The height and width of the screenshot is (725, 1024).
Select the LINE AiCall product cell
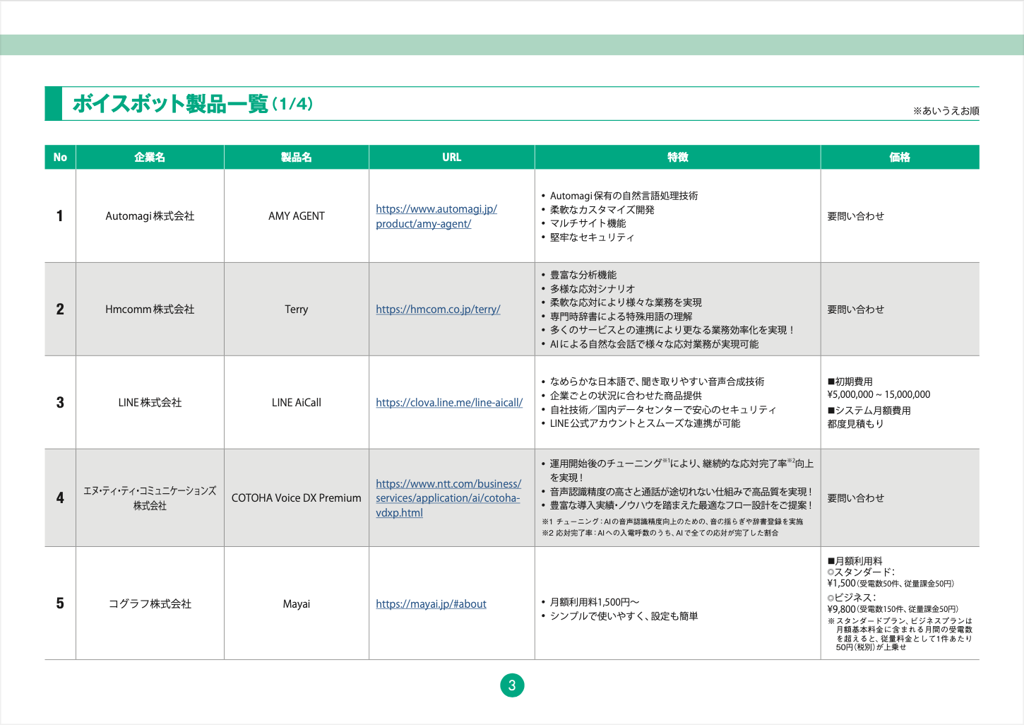point(297,403)
